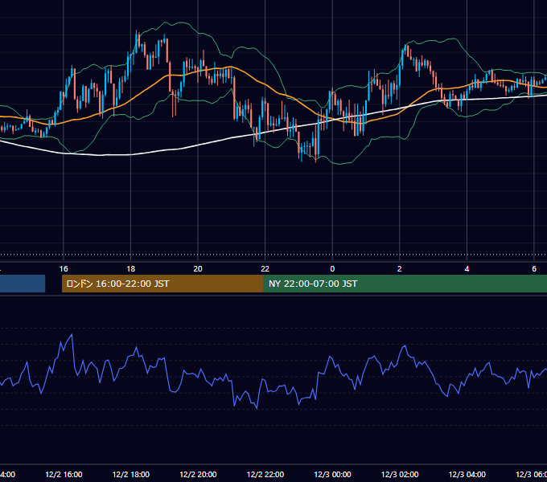Click the 18 hour axis label
The image size is (547, 482).
coord(130,268)
